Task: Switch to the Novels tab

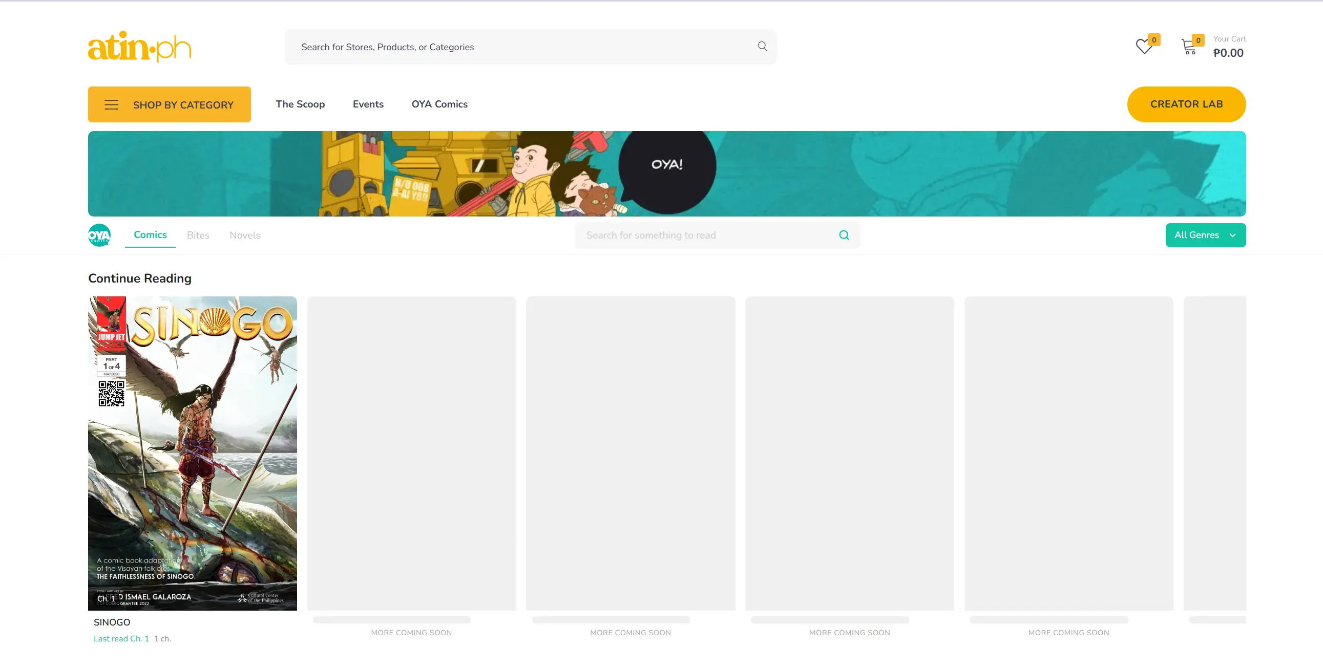Action: click(244, 235)
